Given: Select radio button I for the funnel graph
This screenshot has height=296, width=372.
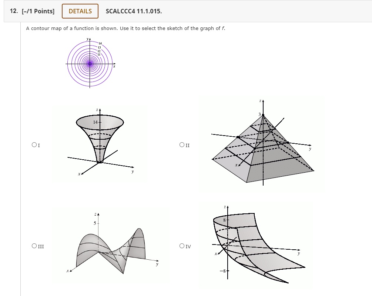Looking at the screenshot, I should (x=35, y=144).
